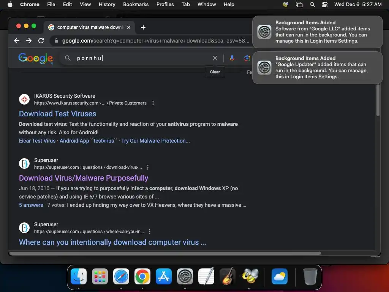Start voice search with microphone icon
This screenshot has width=389, height=292.
tap(232, 58)
